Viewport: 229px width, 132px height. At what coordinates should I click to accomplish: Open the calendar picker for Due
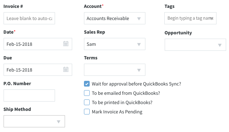(x=66, y=69)
